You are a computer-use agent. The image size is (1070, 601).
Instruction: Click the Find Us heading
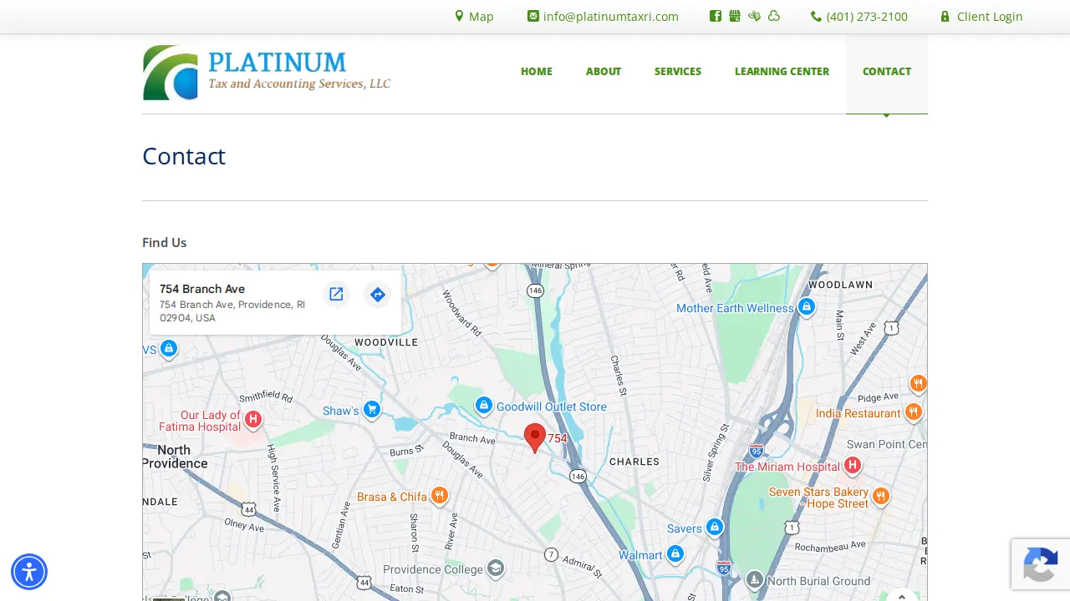[165, 242]
